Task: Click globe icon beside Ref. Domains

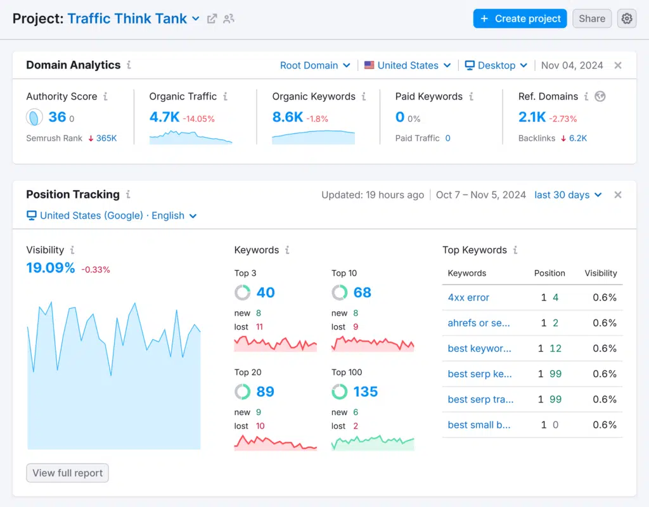Action: click(600, 97)
